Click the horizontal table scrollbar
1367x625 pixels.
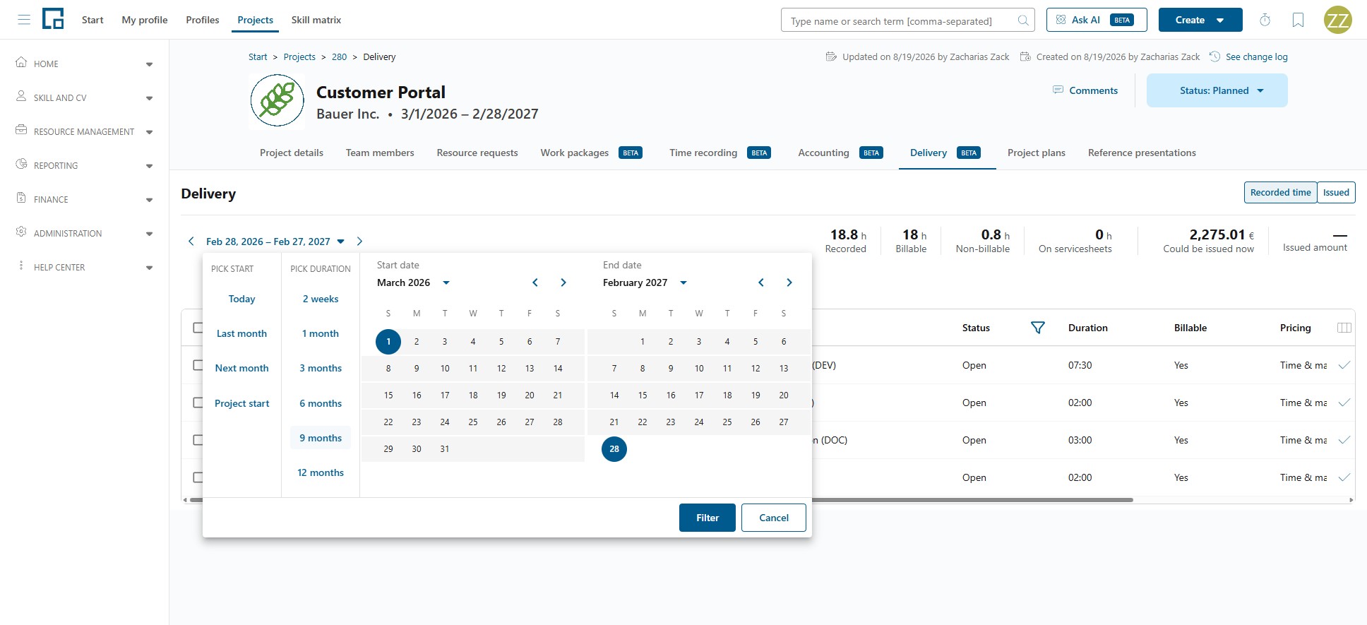(661, 500)
